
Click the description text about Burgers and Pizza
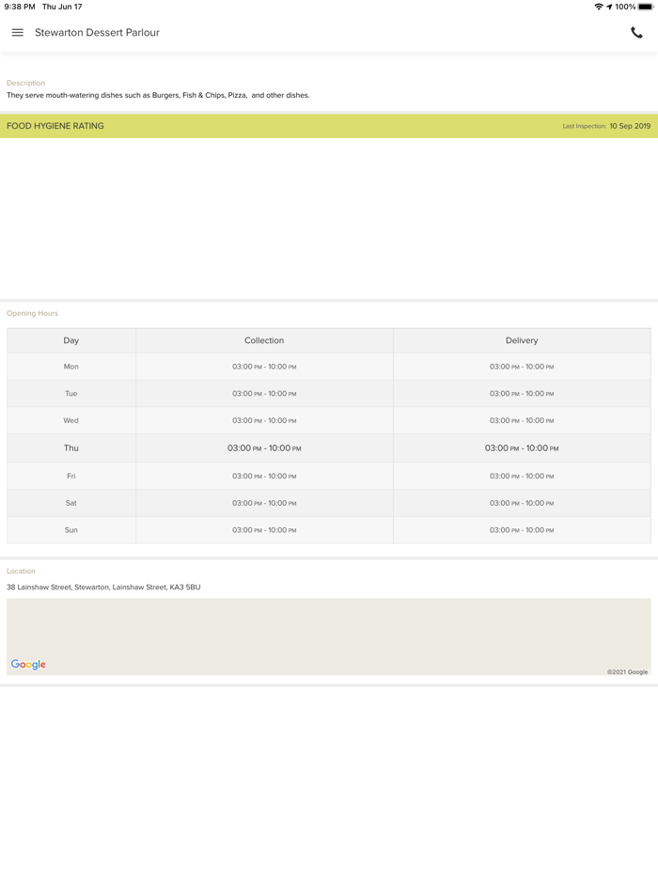point(158,95)
